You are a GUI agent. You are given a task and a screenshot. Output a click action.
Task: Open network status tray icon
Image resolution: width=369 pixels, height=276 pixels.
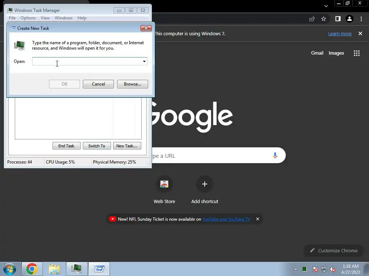click(x=324, y=269)
